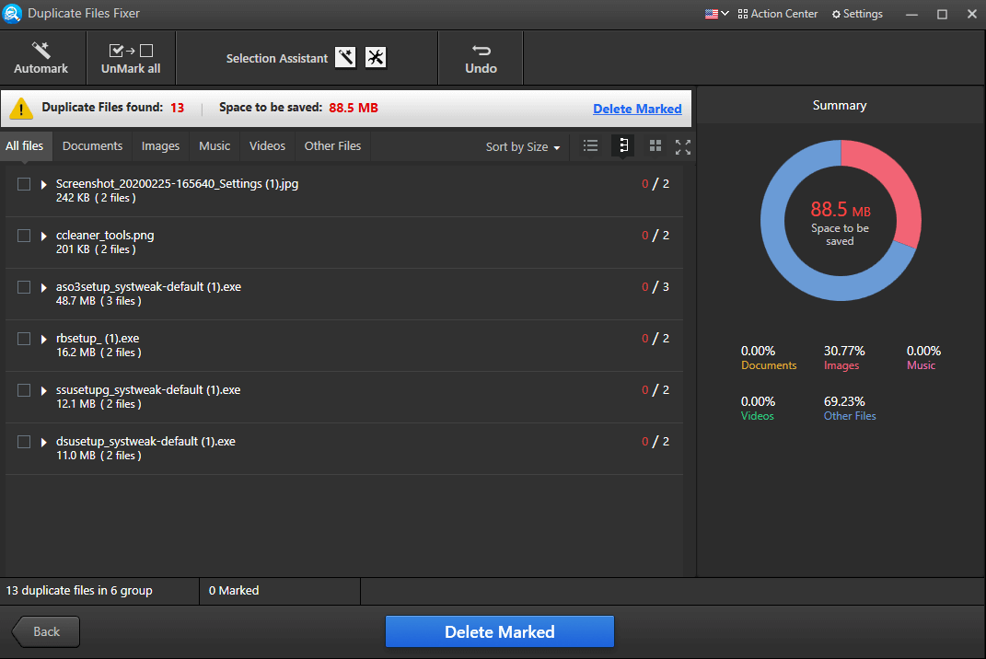The image size is (986, 659).
Task: Click 13 duplicate files in 6 group status
Action: coord(79,591)
